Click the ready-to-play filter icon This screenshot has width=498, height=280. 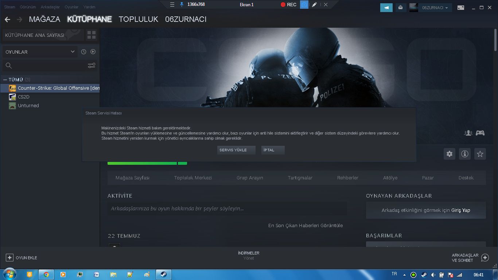(x=93, y=52)
